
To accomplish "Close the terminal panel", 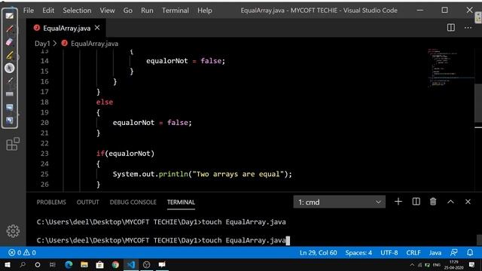I will click(x=468, y=202).
